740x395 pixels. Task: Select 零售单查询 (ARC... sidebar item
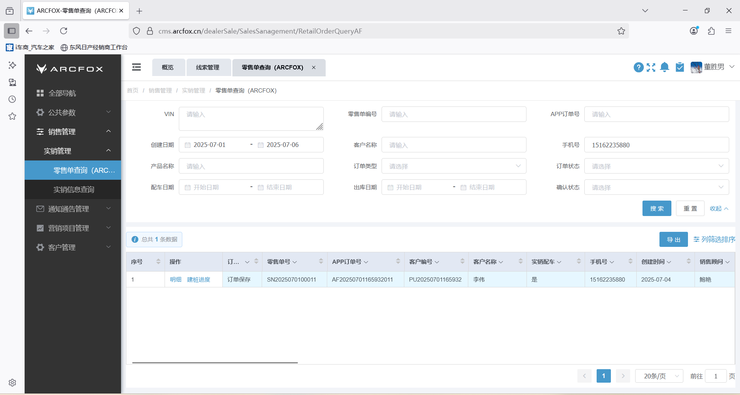(73, 170)
